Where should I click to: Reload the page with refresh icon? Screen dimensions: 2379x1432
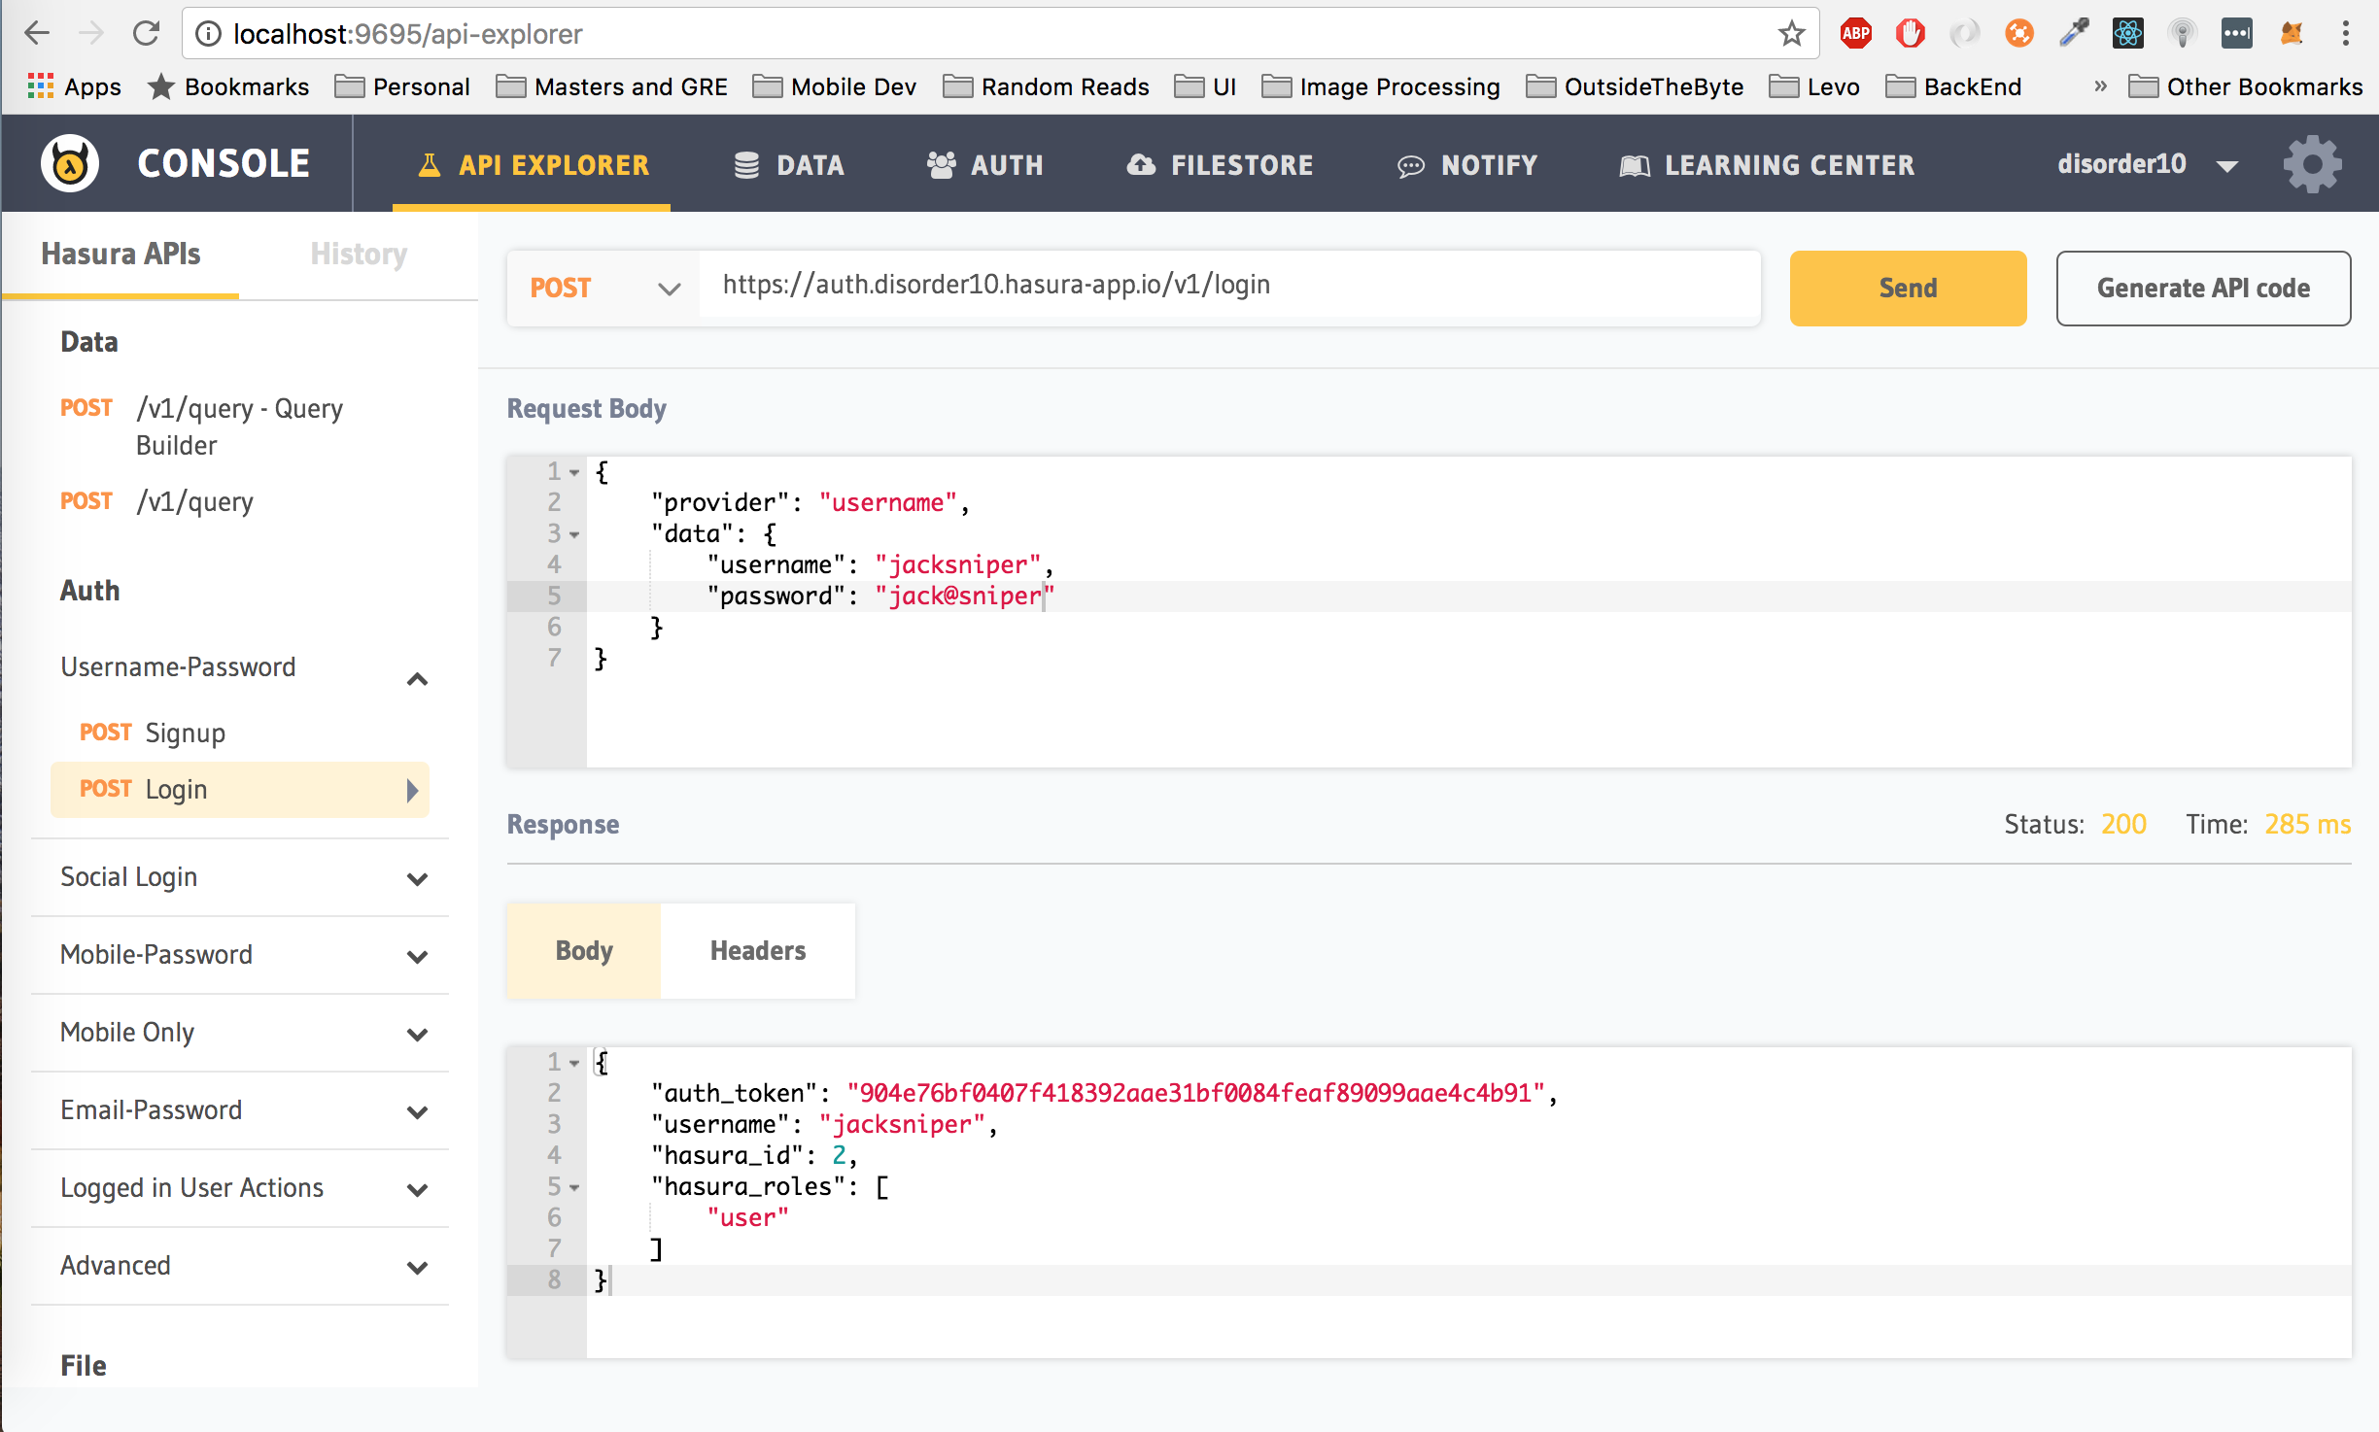(x=147, y=34)
